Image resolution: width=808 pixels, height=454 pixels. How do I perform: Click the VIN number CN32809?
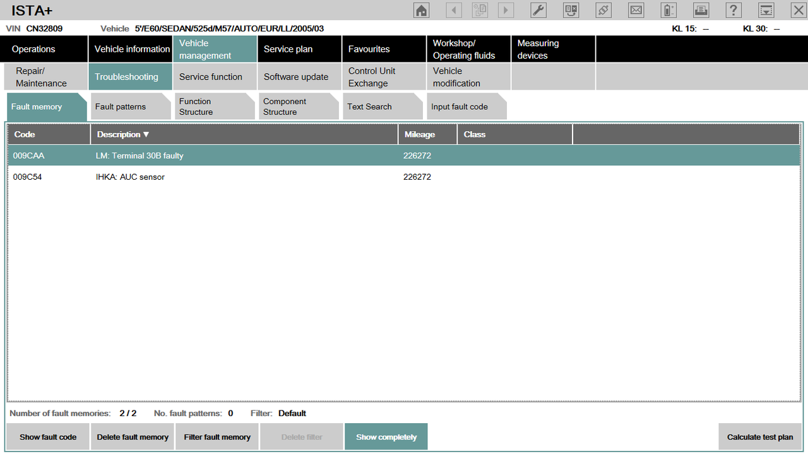pos(44,28)
